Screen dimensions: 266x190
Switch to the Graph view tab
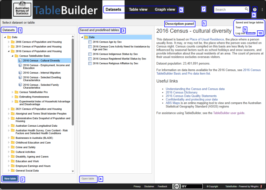pos(165,10)
